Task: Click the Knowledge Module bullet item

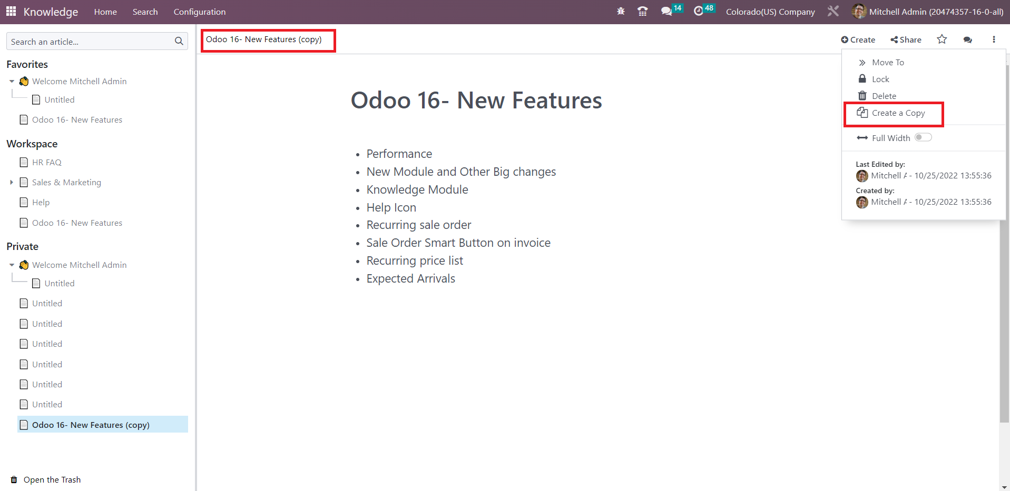Action: point(417,189)
